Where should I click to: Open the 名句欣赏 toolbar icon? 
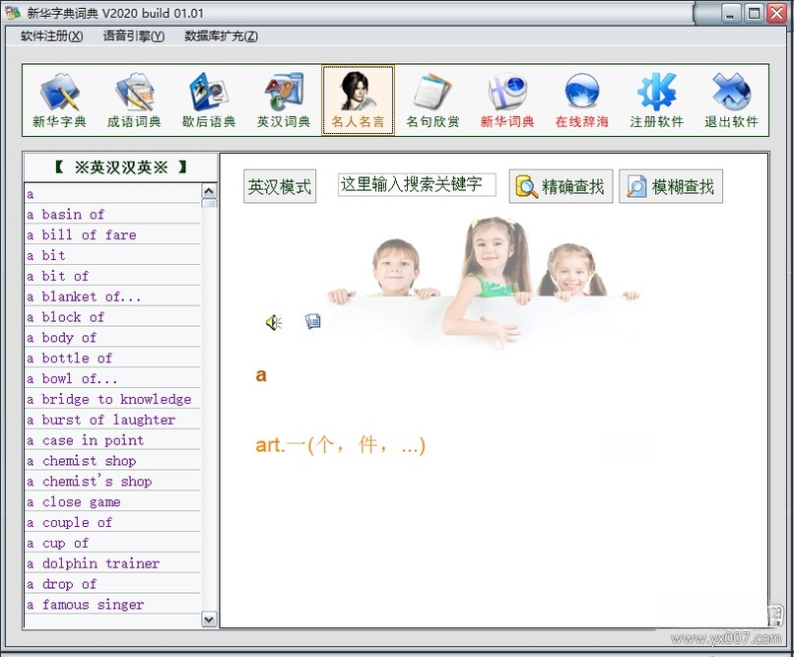click(x=432, y=100)
